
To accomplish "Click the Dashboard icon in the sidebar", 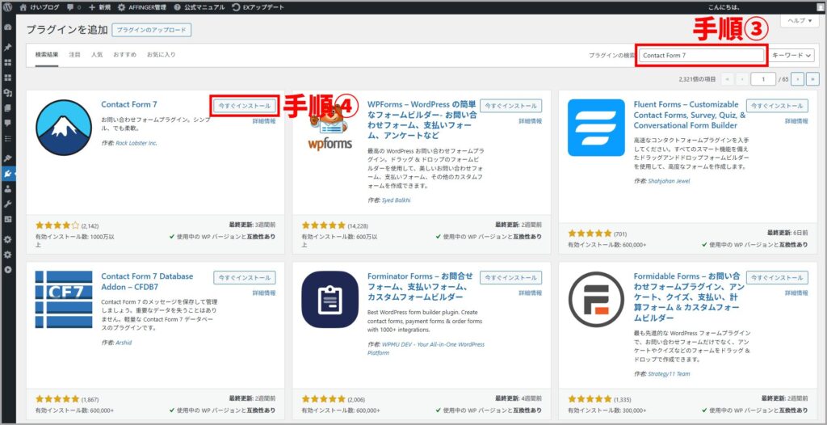I will [x=8, y=27].
